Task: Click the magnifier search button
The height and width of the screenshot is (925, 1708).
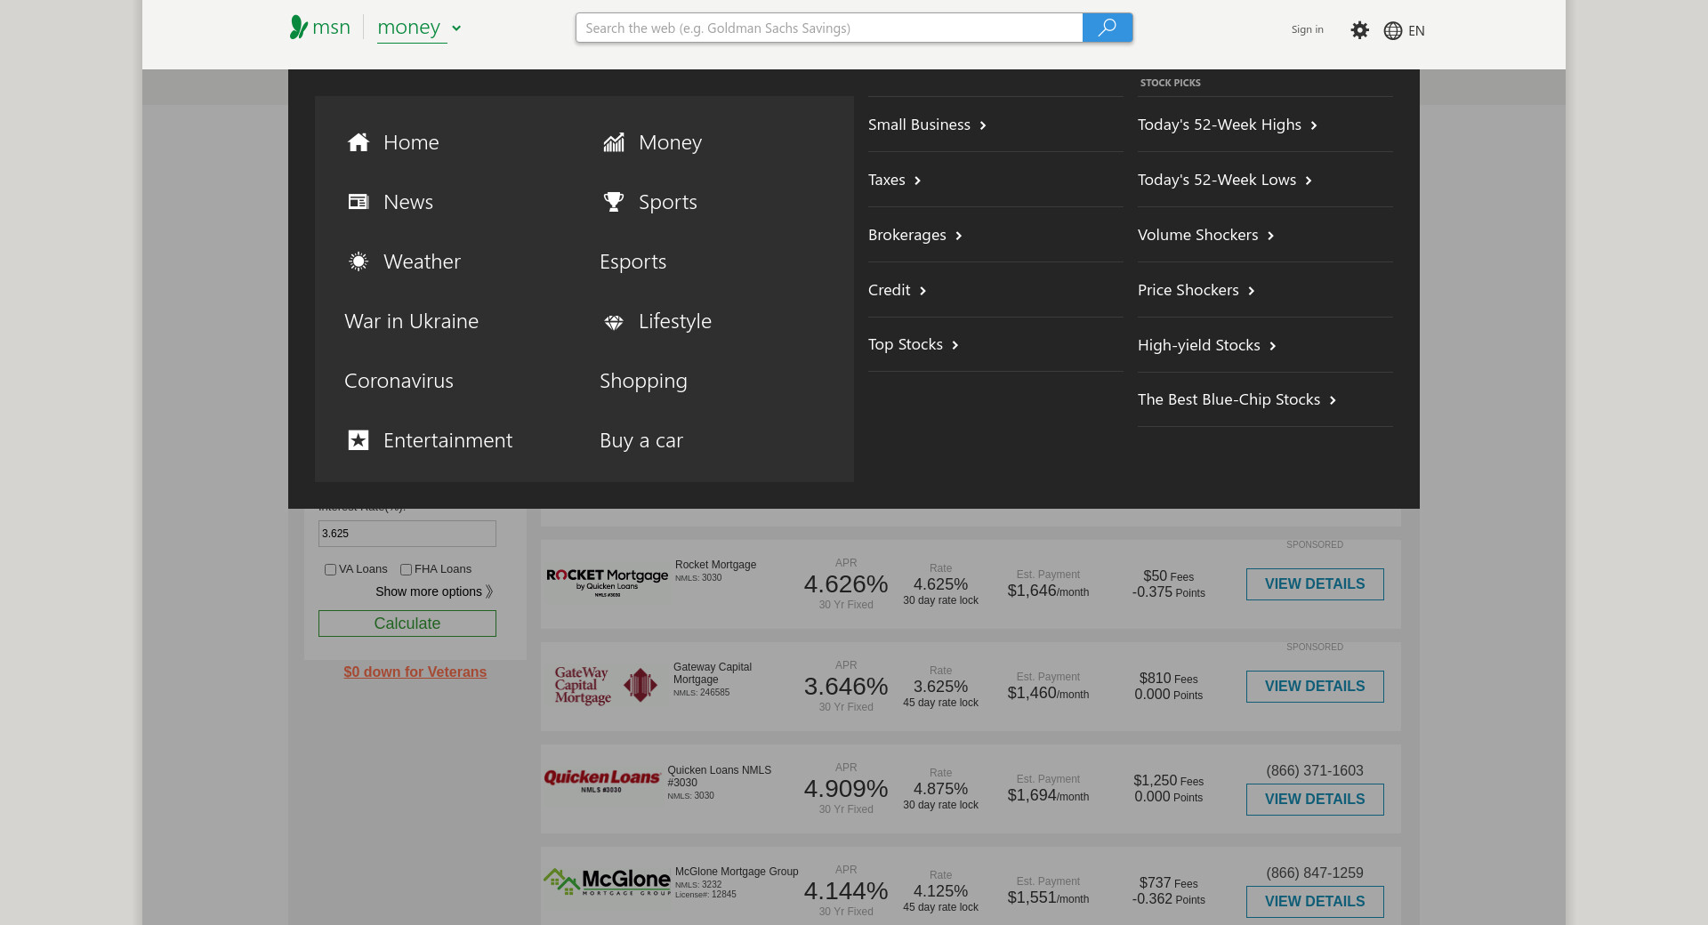Action: pos(1107,28)
